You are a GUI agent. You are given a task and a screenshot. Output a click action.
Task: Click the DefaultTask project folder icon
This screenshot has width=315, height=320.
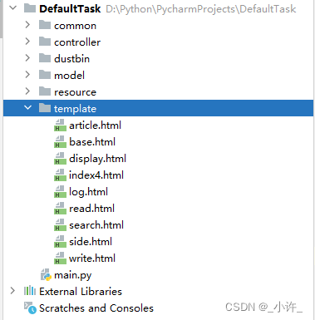pos(30,8)
